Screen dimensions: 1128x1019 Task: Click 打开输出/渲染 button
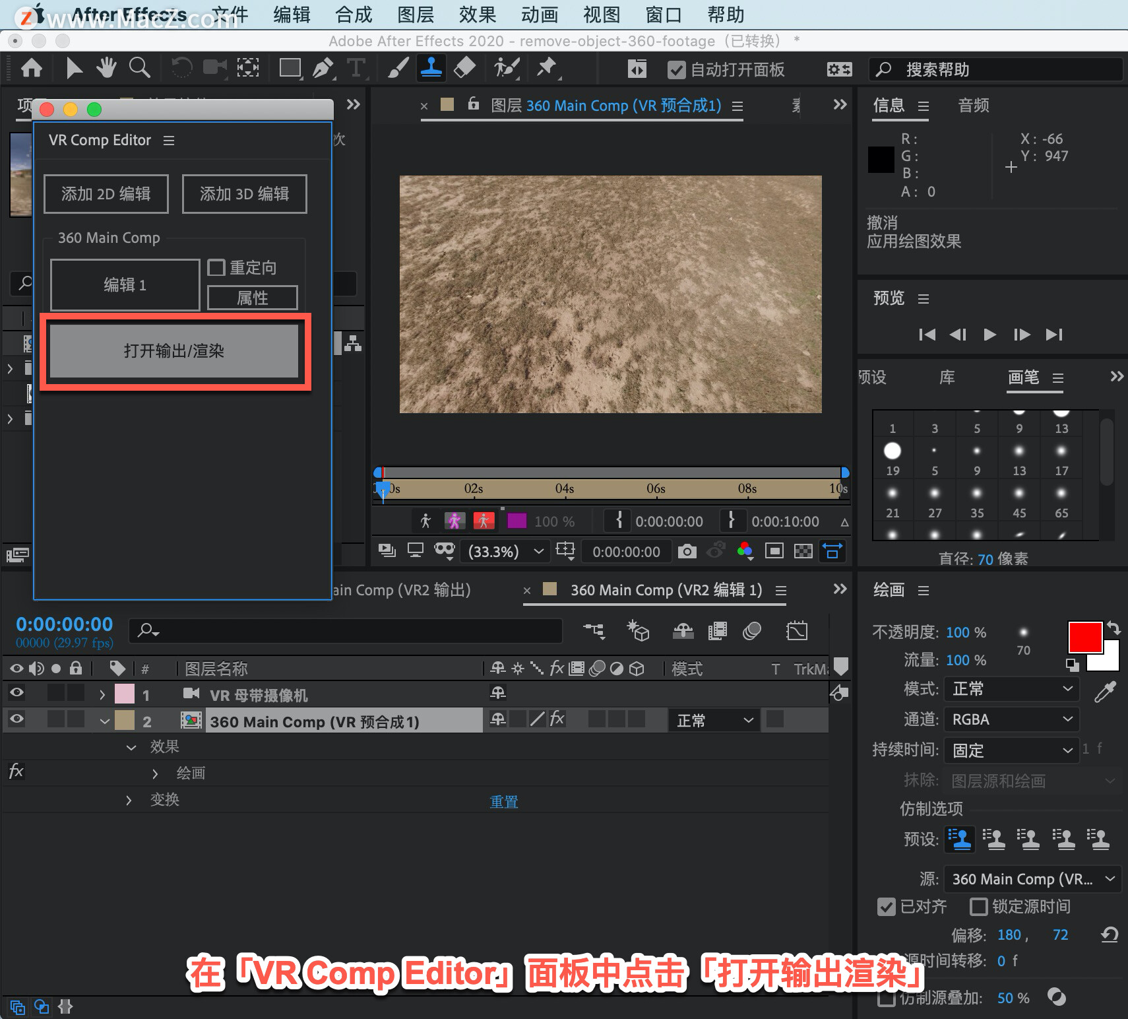click(x=174, y=351)
